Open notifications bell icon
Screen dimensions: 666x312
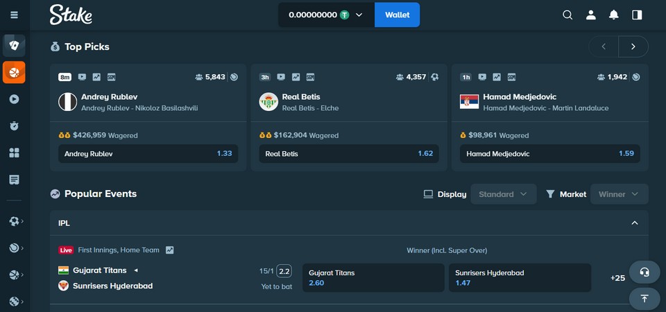coord(614,15)
